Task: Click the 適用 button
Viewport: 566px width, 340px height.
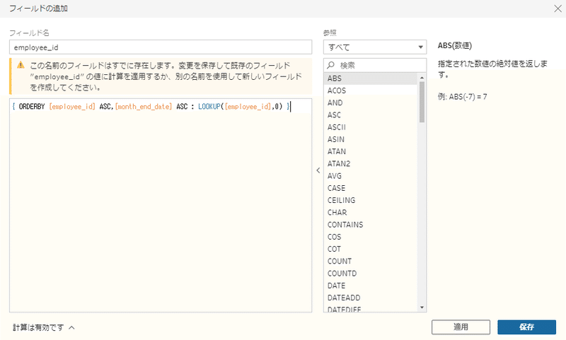Action: pyautogui.click(x=461, y=327)
